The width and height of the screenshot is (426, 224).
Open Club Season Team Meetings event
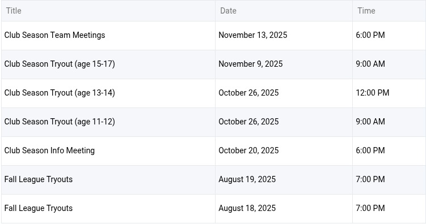(x=54, y=35)
